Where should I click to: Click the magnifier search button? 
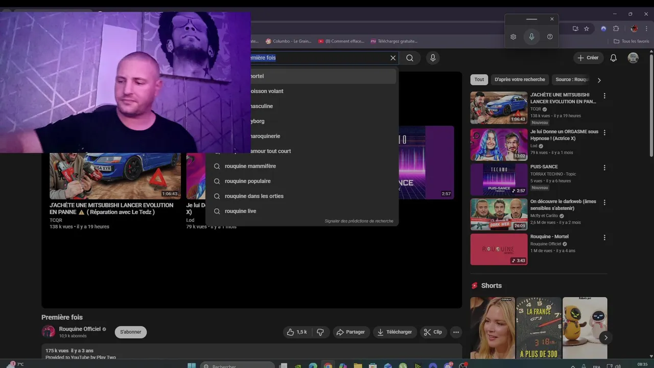click(x=410, y=58)
